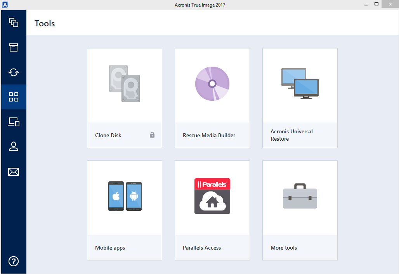The height and width of the screenshot is (274, 399).
Task: Click the purple disc Rescue Media image
Action: pyautogui.click(x=212, y=84)
